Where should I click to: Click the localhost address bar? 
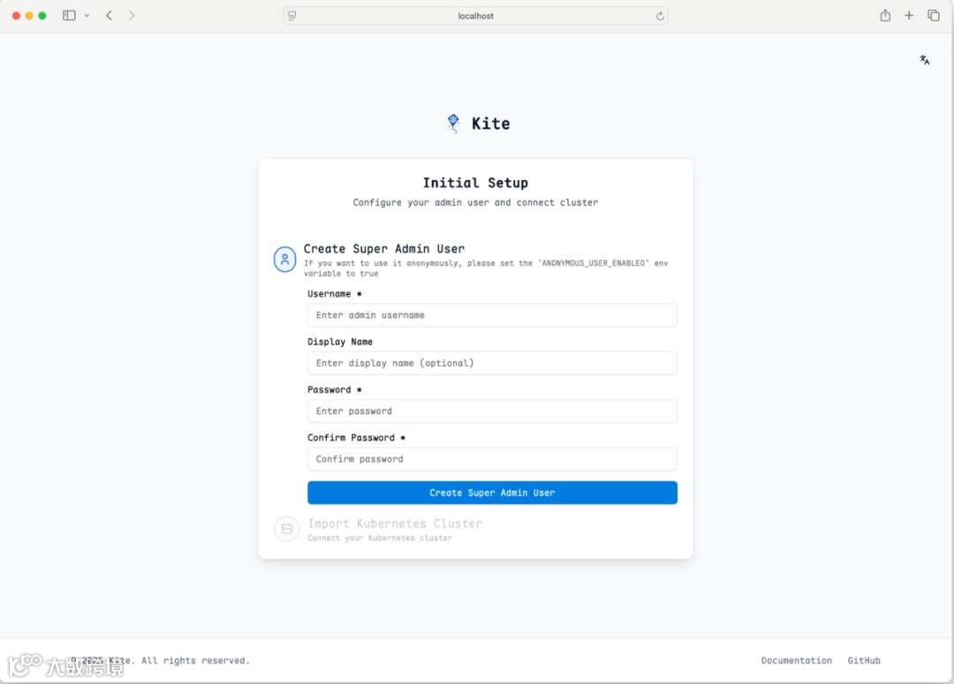(x=476, y=16)
